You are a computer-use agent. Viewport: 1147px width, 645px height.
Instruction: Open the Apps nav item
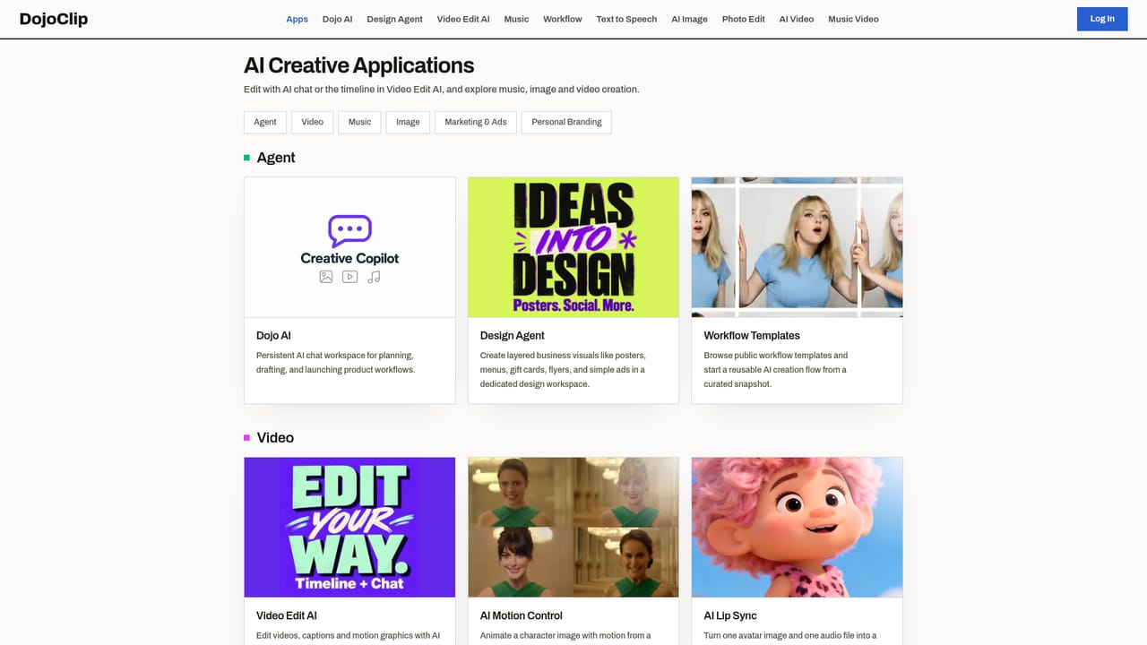click(x=298, y=19)
